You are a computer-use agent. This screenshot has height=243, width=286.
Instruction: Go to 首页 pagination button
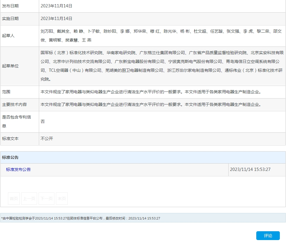14,199
